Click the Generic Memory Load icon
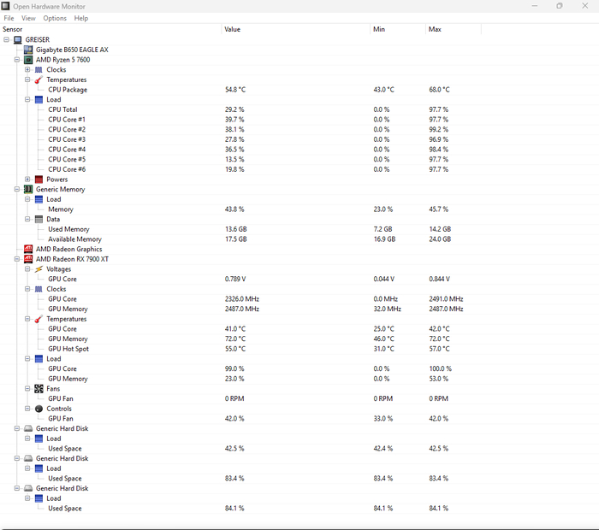Viewport: 599px width, 530px height. (x=39, y=199)
